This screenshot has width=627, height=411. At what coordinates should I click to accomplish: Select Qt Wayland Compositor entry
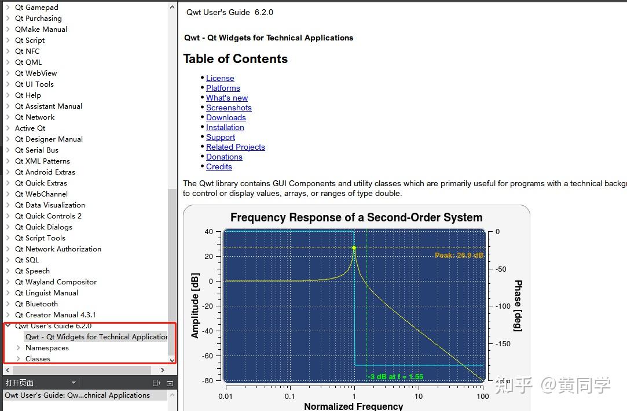tap(56, 282)
